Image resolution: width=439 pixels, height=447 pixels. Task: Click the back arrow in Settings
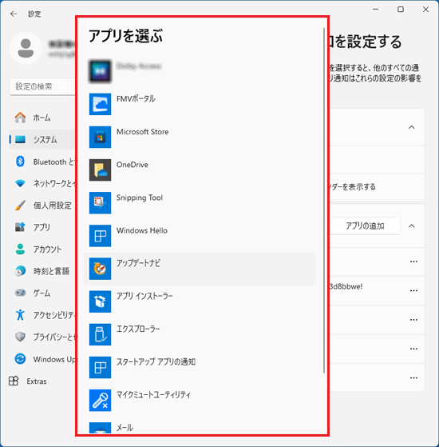click(x=14, y=14)
